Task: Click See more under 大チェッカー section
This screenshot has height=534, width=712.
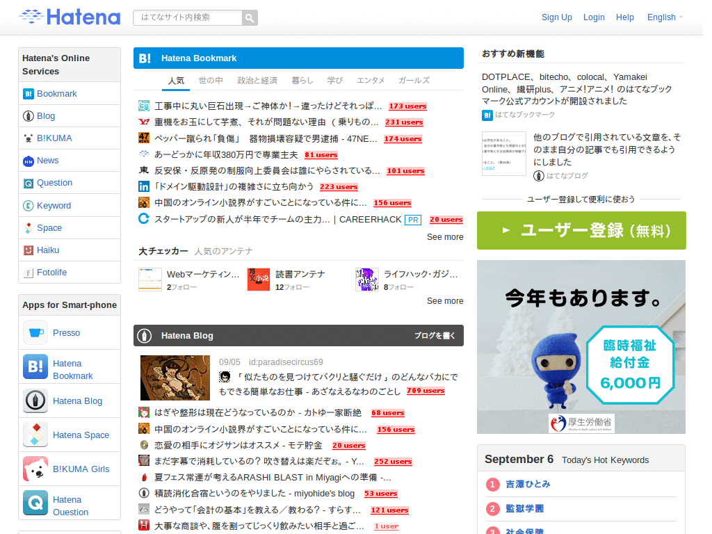Action: coord(445,301)
